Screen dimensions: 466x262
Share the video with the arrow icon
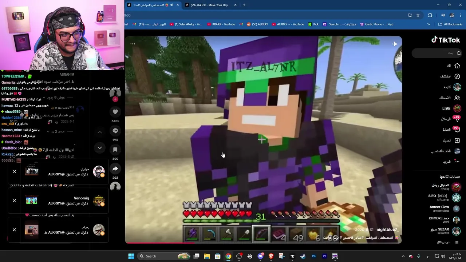pos(115,169)
